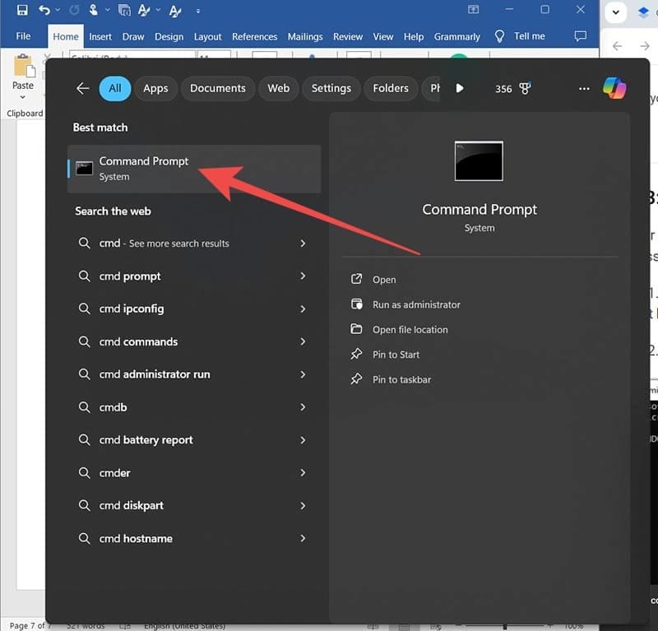Viewport: 658px width, 631px height.
Task: Click the Ribbon Display Options icon
Action: (x=474, y=10)
